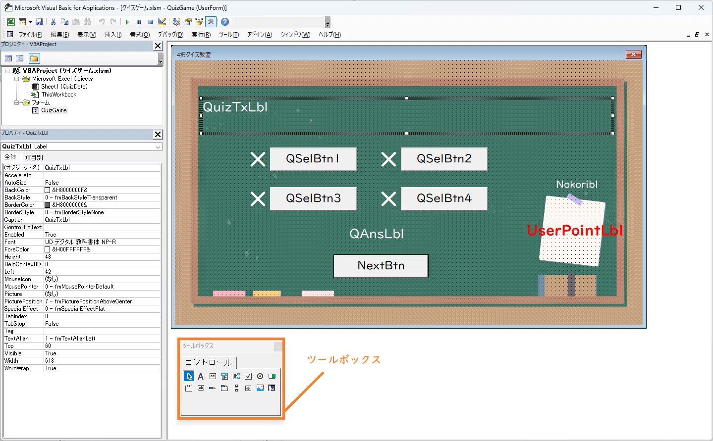Save the project with the floppy icon

[39, 22]
